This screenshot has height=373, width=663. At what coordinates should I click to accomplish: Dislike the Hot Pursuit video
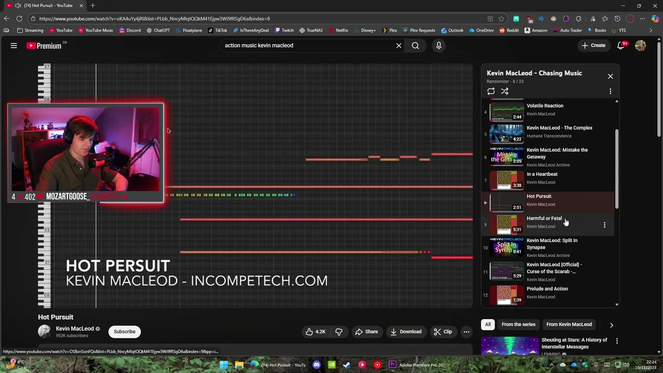339,332
